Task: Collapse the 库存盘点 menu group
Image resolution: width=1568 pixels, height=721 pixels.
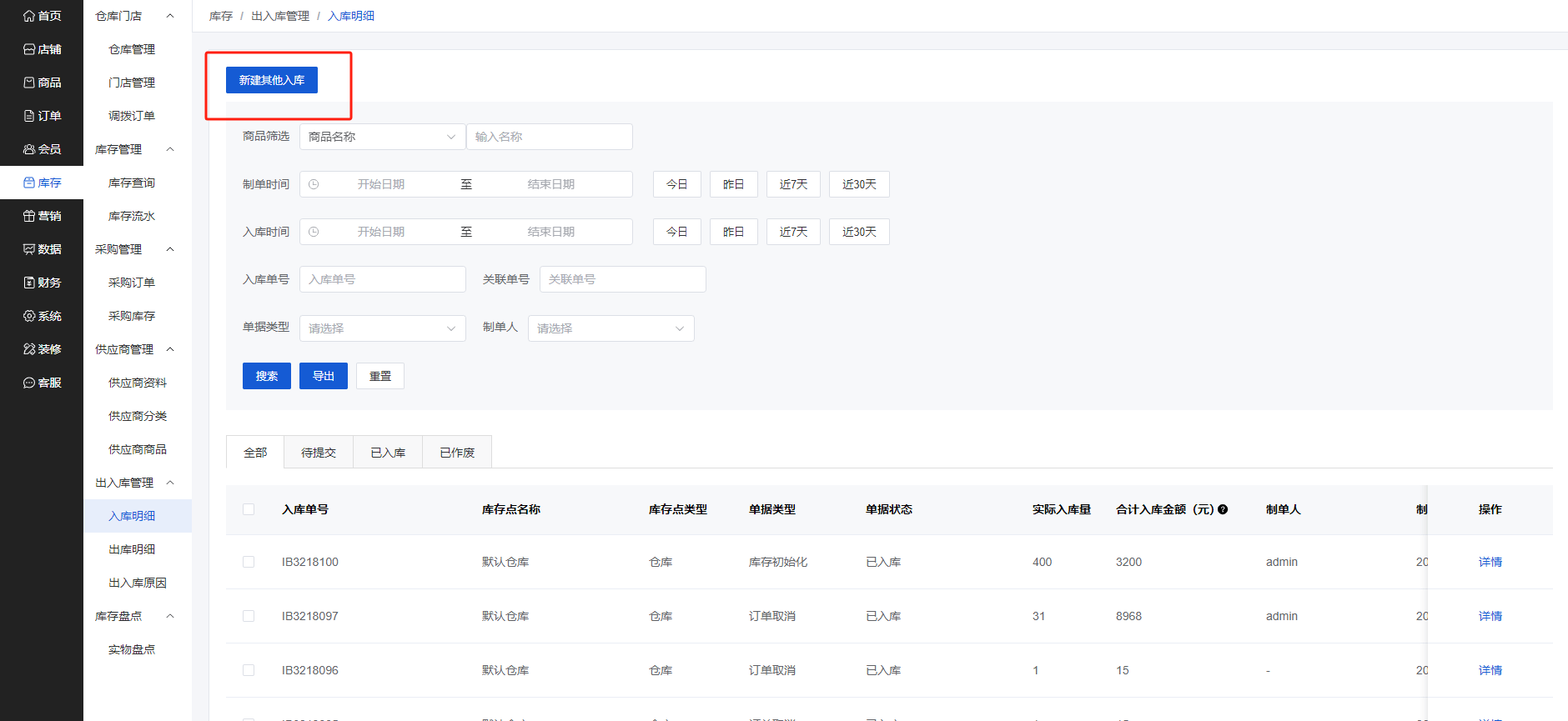Action: (x=170, y=616)
